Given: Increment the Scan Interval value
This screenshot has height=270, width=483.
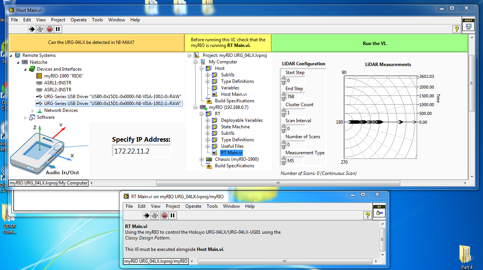Looking at the screenshot, I should (283, 126).
